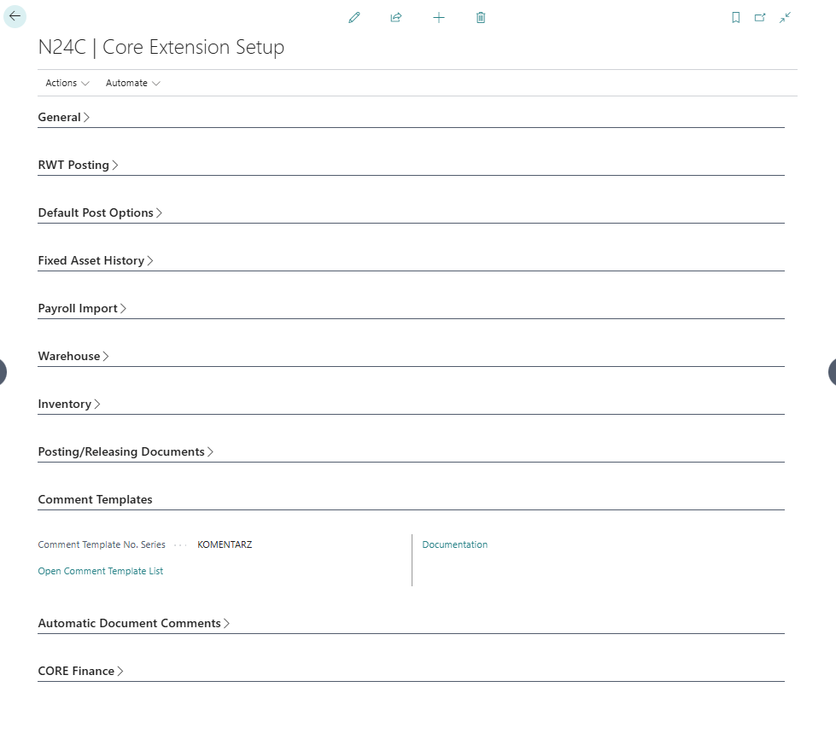Bookmark this page via the bookmark icon
836x745 pixels.
pyautogui.click(x=735, y=17)
